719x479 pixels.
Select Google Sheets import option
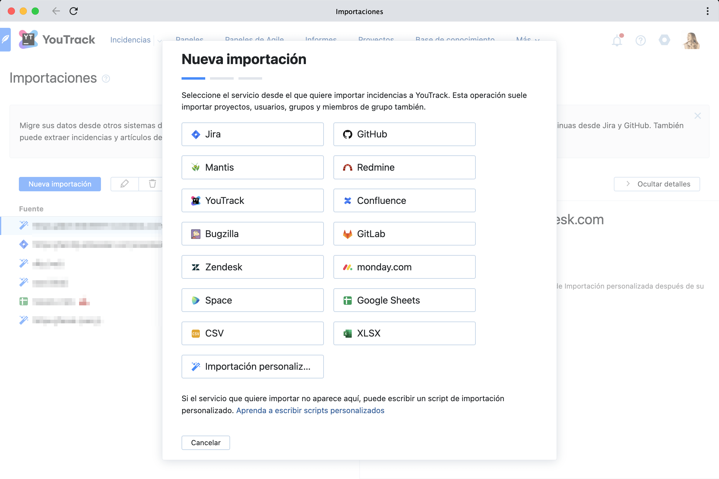click(x=404, y=300)
